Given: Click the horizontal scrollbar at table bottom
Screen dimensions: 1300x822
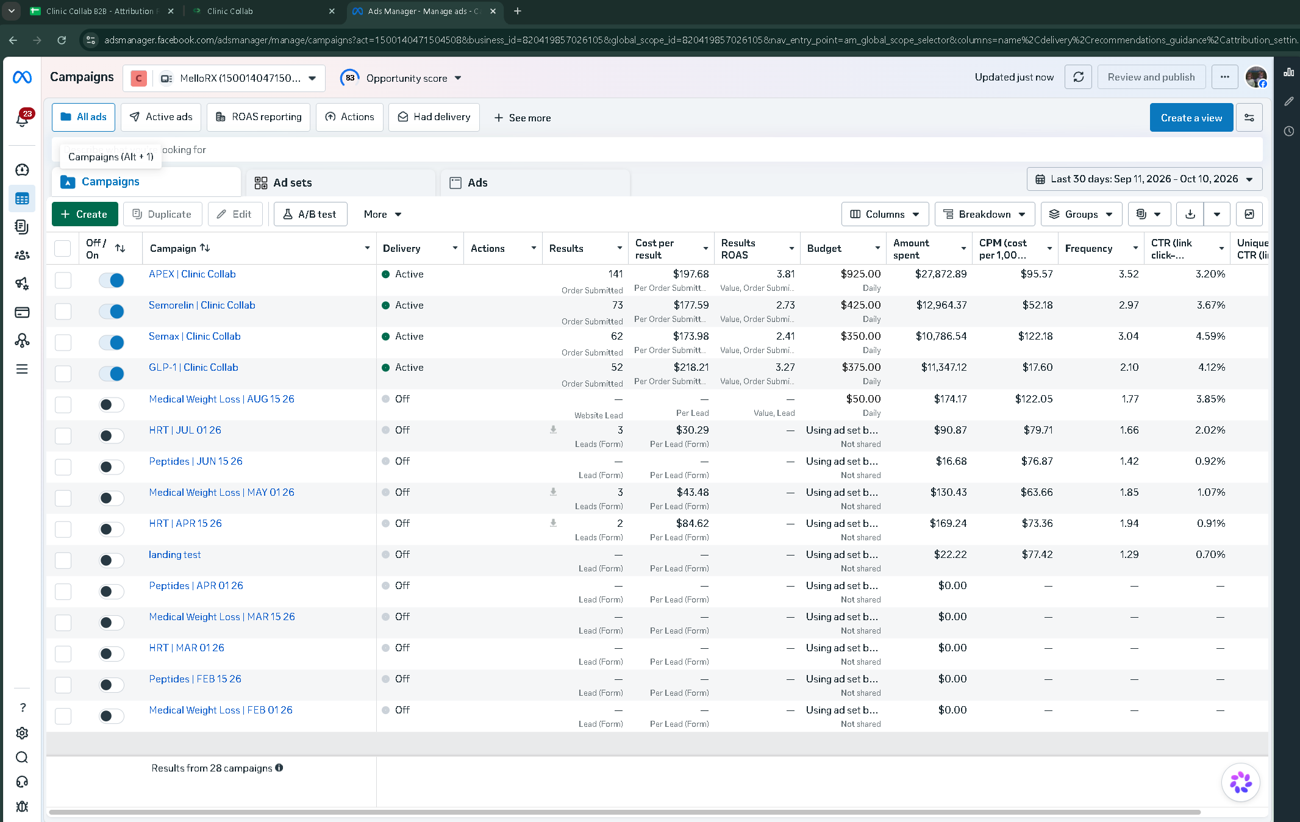Looking at the screenshot, I should pyautogui.click(x=624, y=812).
